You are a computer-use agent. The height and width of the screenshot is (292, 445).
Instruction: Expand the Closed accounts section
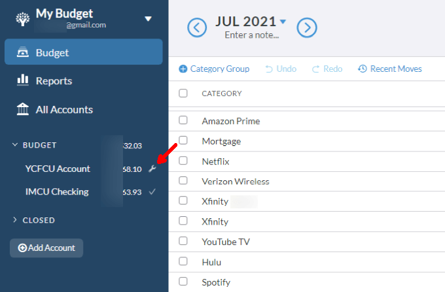coord(15,220)
